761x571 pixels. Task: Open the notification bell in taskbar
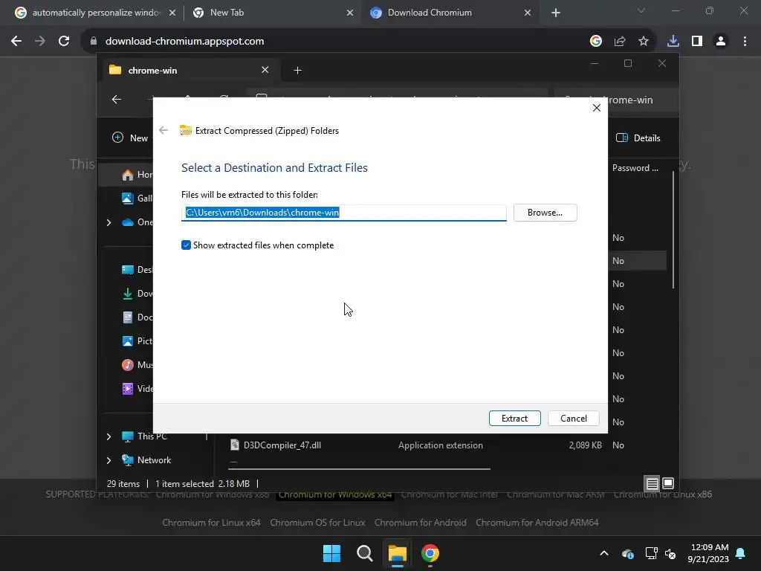point(741,553)
